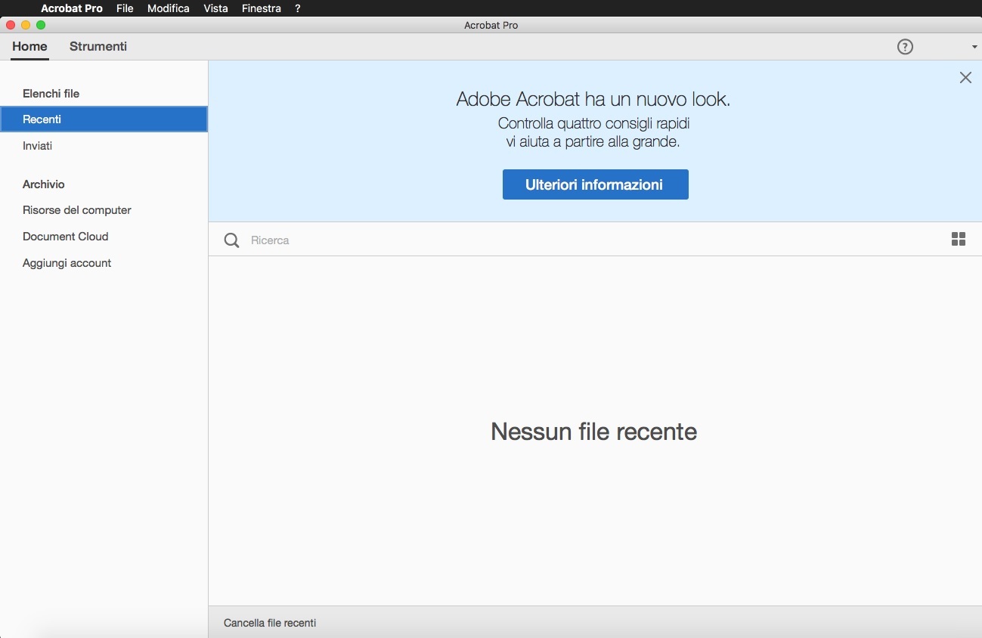Expand the account dropdown arrow

(974, 47)
